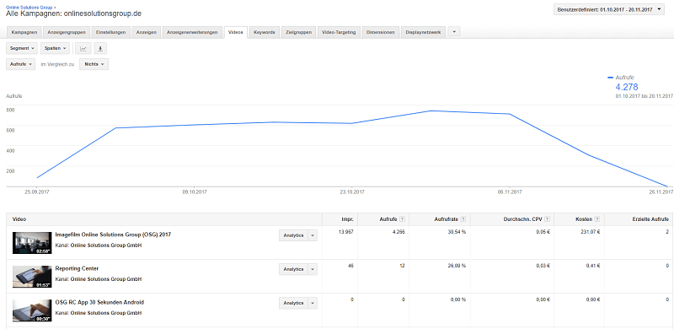
Task: Click the 4.278 total views value
Action: (x=627, y=87)
